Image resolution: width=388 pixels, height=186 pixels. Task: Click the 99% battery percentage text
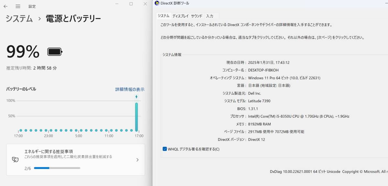[x=23, y=52]
